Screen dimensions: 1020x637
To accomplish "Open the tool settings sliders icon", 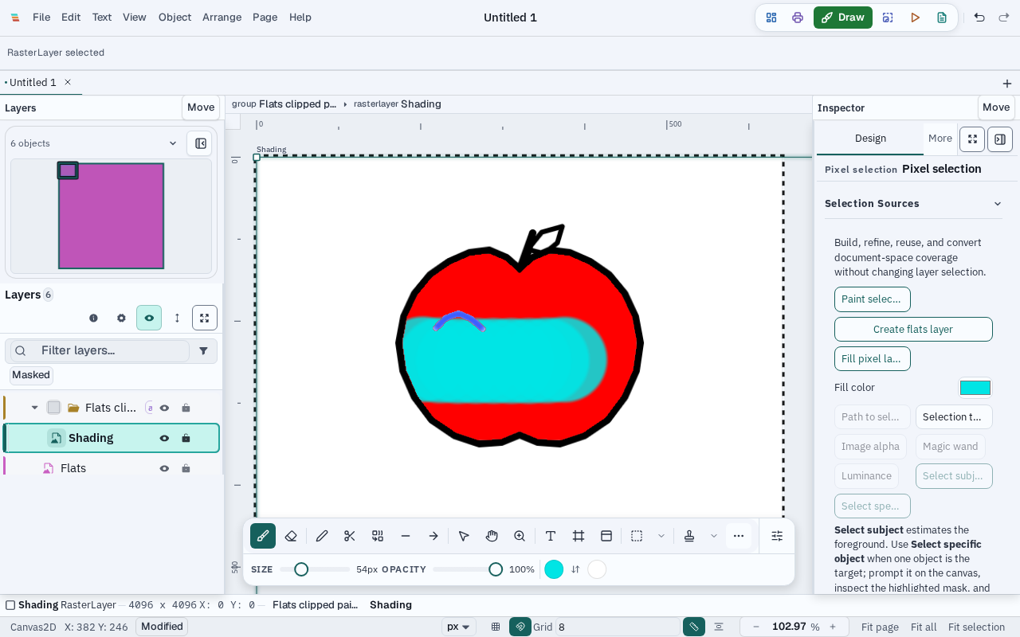I will [777, 536].
